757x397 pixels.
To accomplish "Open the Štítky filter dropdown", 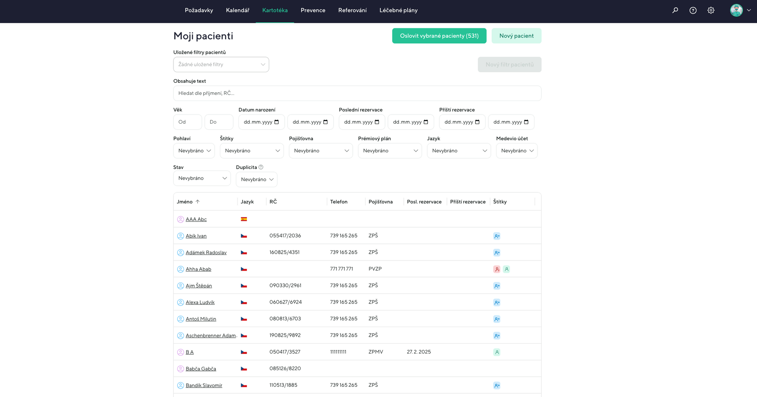I will click(252, 150).
